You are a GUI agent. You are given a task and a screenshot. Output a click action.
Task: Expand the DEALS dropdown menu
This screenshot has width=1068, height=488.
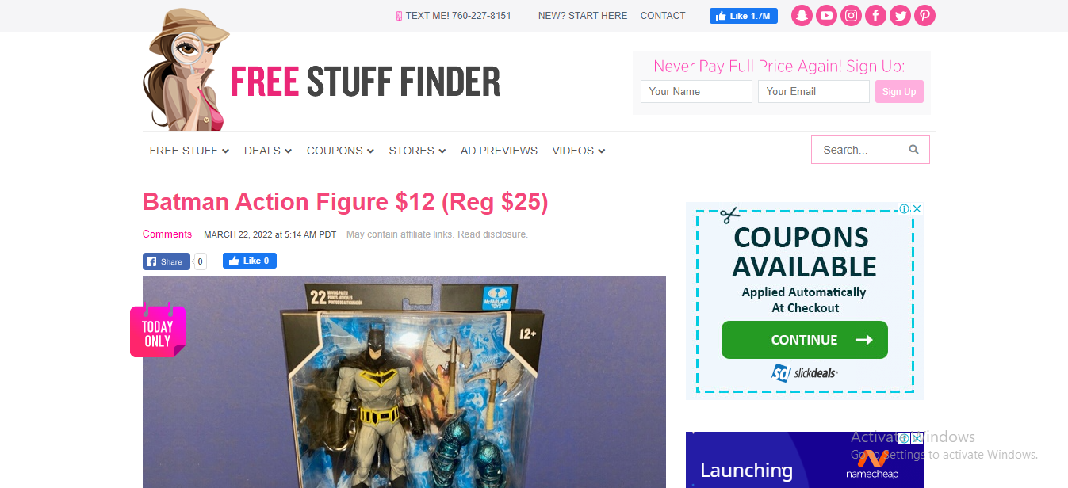(x=268, y=151)
